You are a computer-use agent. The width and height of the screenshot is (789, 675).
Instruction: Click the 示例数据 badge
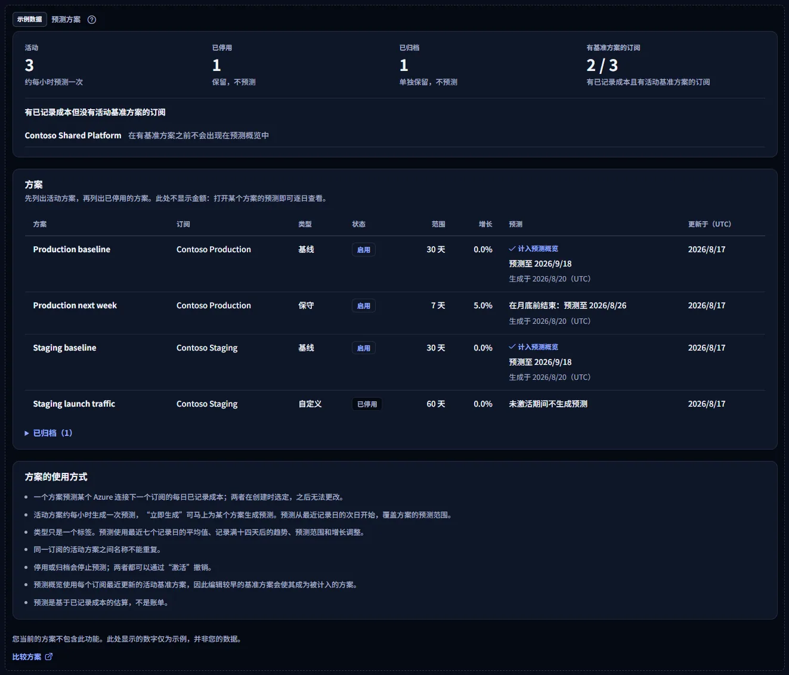point(30,19)
